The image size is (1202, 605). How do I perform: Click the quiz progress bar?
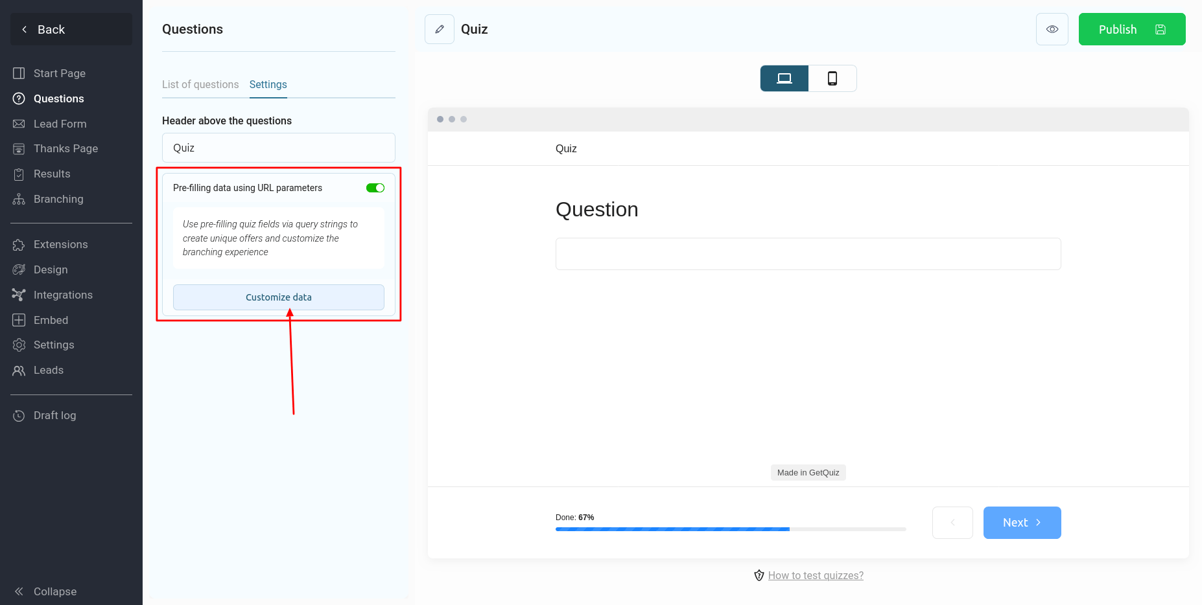point(731,529)
